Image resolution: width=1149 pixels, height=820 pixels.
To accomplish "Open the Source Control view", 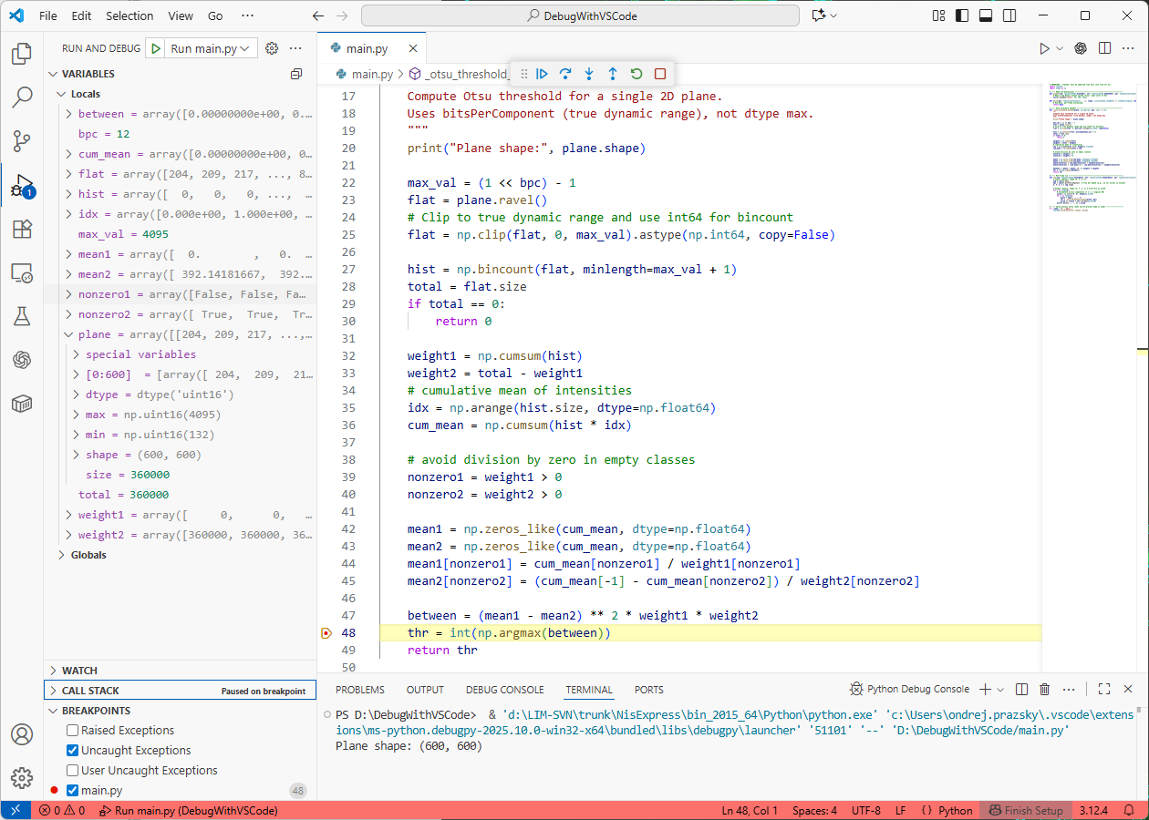I will [x=22, y=138].
